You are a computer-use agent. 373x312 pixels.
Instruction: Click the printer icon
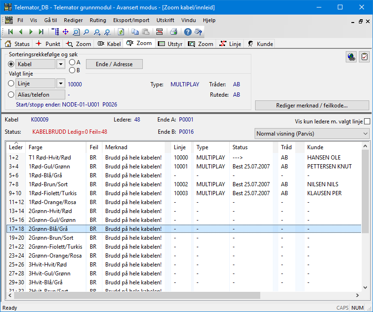pos(174,31)
